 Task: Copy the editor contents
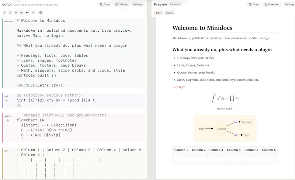105,4
